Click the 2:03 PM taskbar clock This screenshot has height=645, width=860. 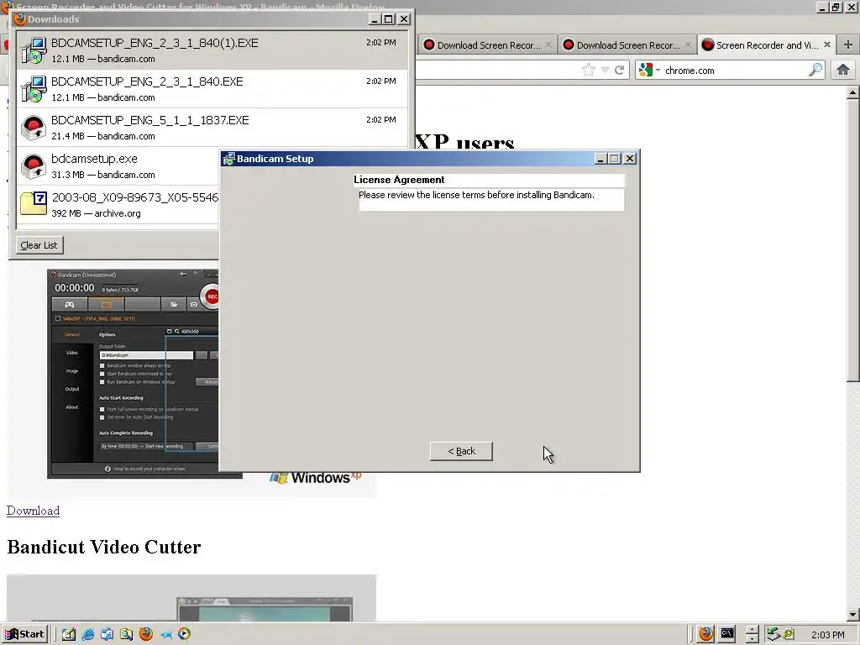pyautogui.click(x=827, y=635)
